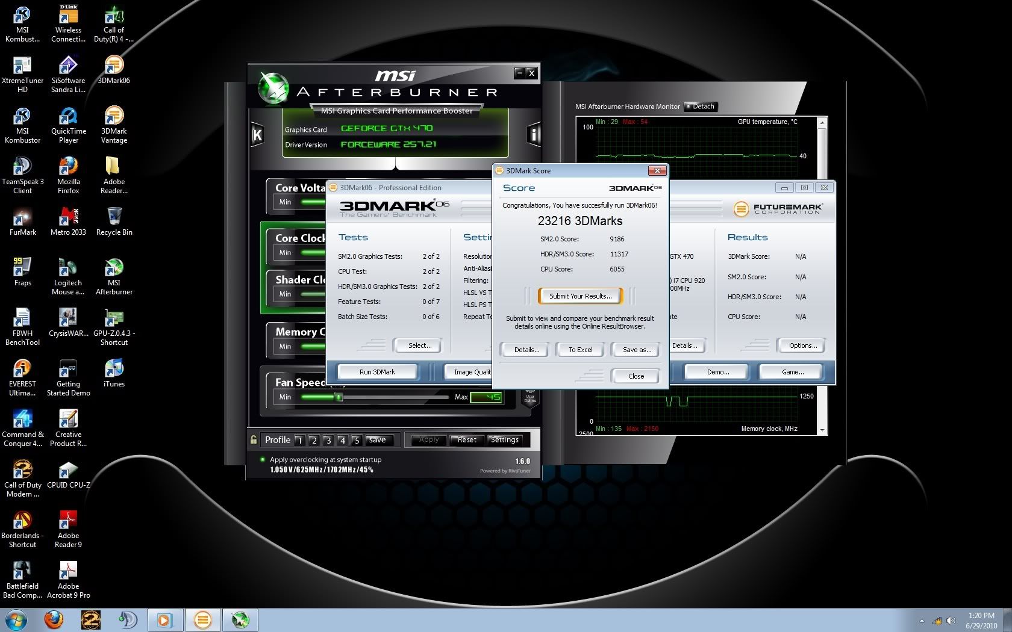
Task: Open Battlefield Bad Company desktop icon
Action: (22, 580)
